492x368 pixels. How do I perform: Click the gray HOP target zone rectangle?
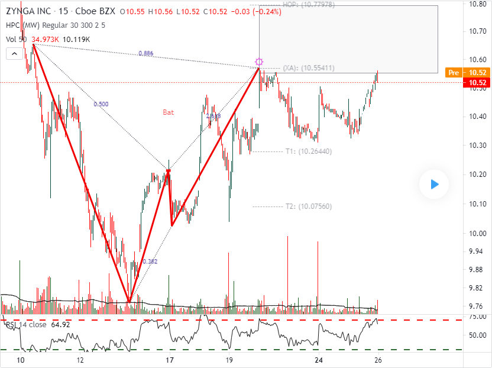348,39
